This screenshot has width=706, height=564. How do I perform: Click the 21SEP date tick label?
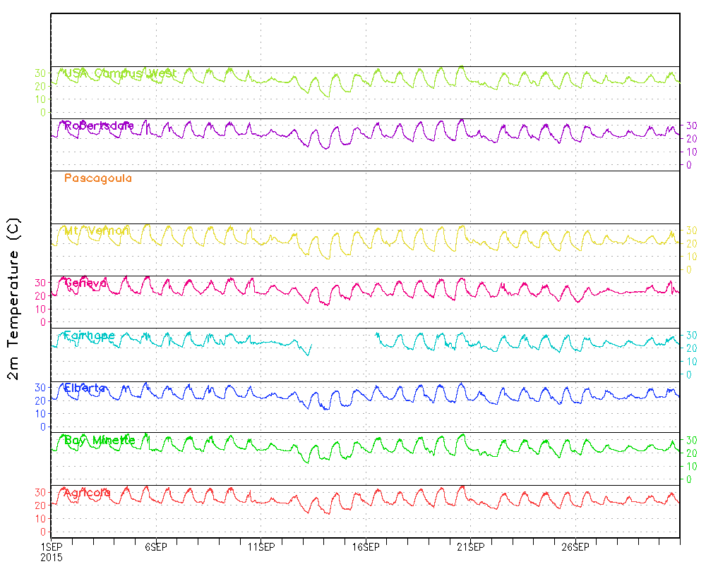470,546
